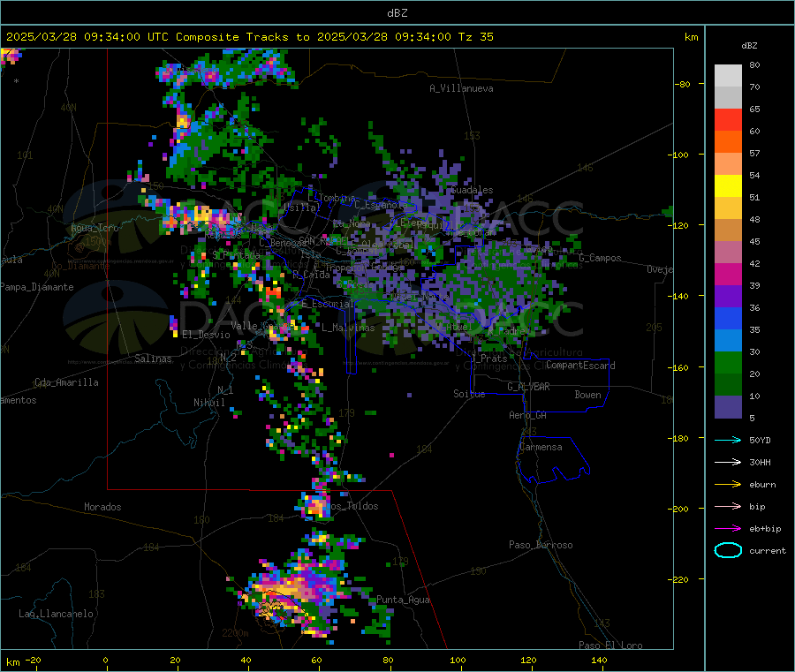Click the 'G_ALVEAR' map label

pos(528,387)
